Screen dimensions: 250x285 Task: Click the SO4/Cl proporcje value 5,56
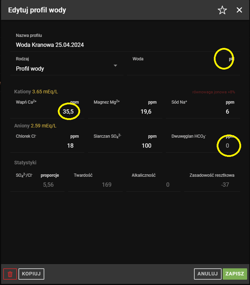click(49, 185)
